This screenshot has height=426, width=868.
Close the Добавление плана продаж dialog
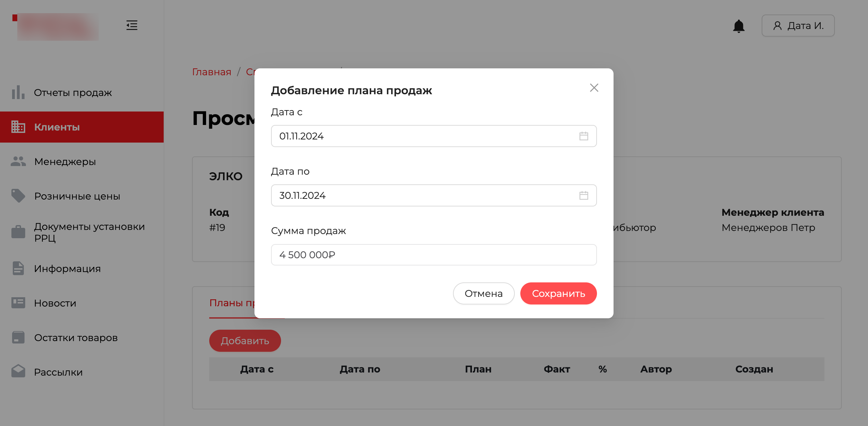594,88
